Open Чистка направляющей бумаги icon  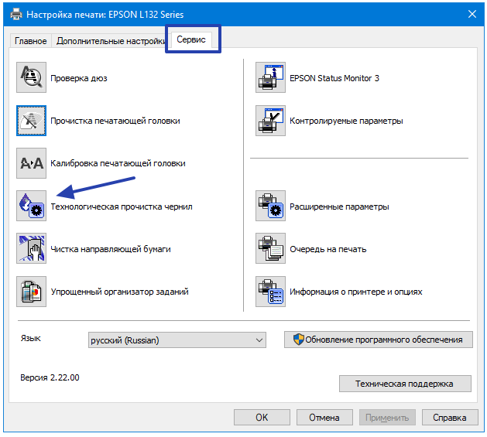click(32, 248)
